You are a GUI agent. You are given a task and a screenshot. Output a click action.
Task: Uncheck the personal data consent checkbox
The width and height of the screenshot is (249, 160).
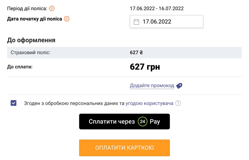coord(13,103)
